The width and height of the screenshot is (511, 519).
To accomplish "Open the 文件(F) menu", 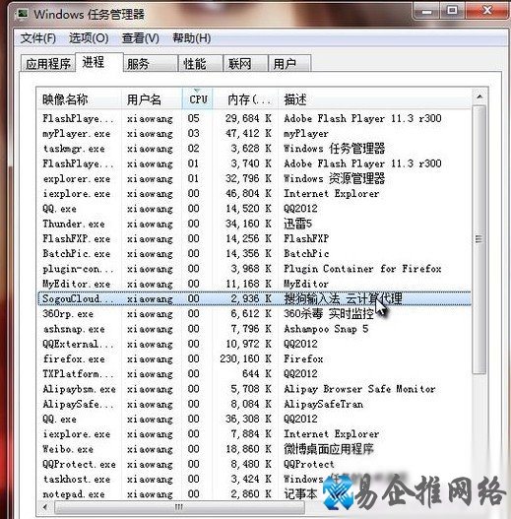I will click(37, 38).
